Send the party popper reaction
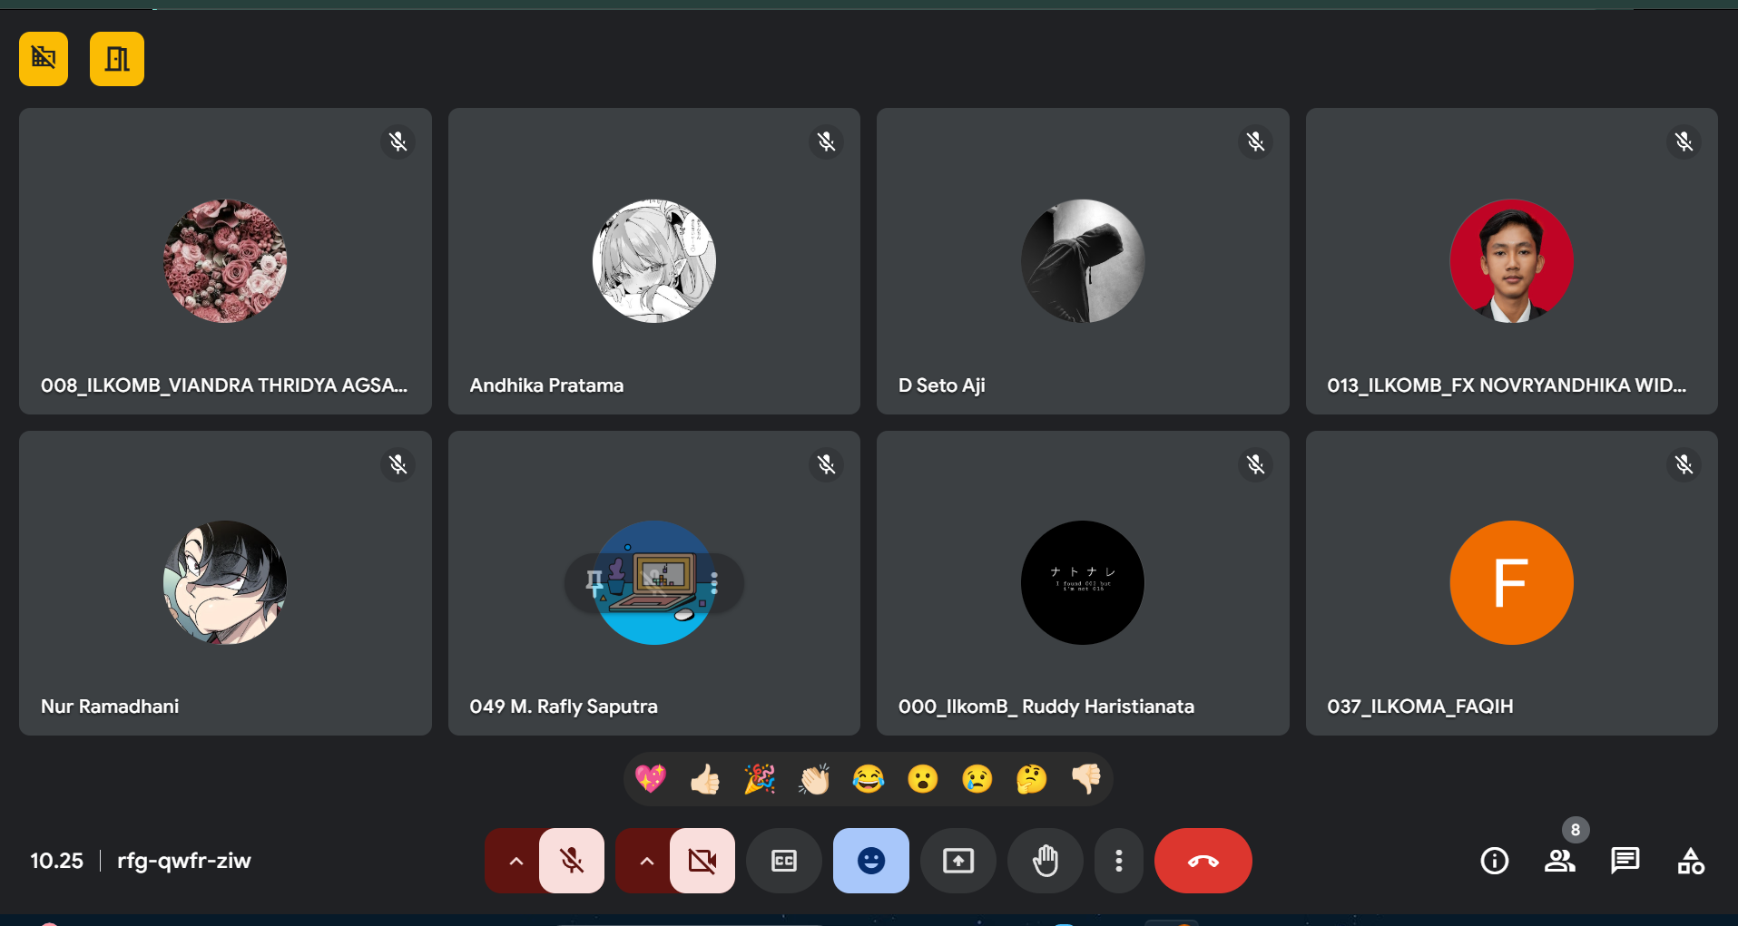The width and height of the screenshot is (1738, 926). 760,779
